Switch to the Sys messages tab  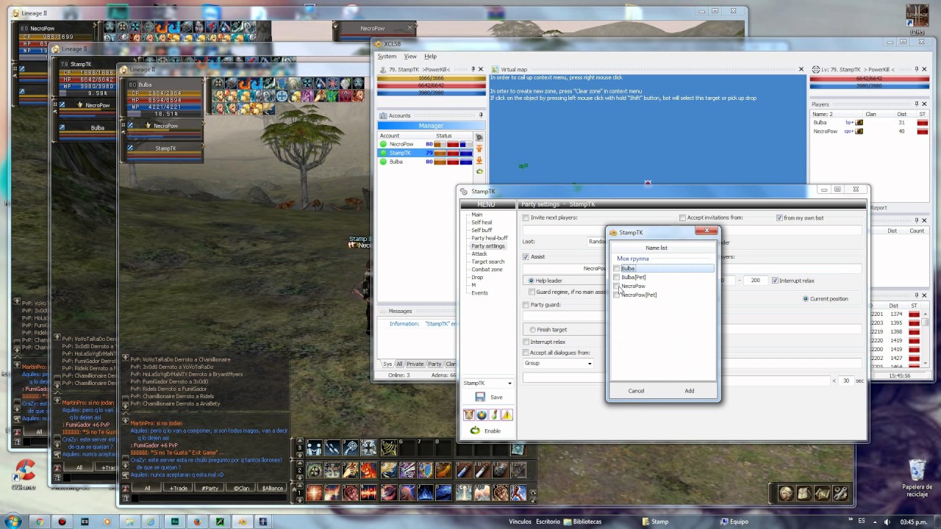coord(387,364)
